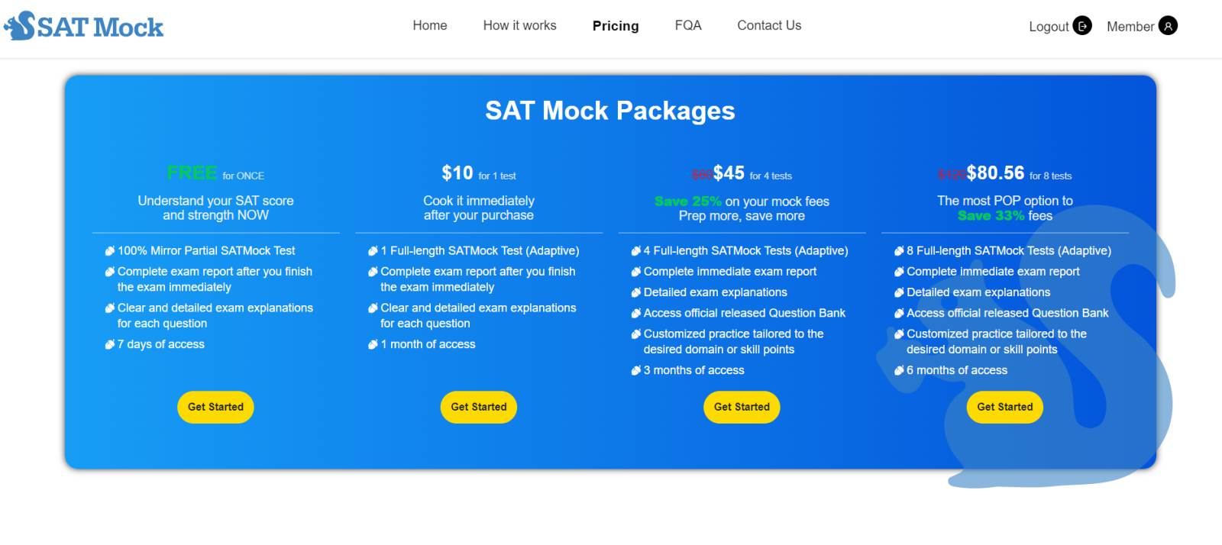Click the Logout arrow icon
1222x545 pixels.
1082,26
